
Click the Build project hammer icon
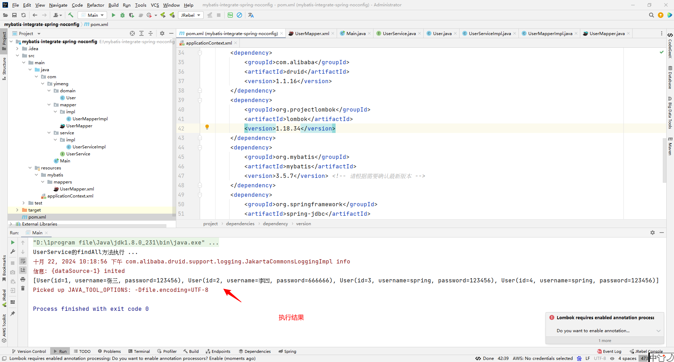pyautogui.click(x=71, y=15)
